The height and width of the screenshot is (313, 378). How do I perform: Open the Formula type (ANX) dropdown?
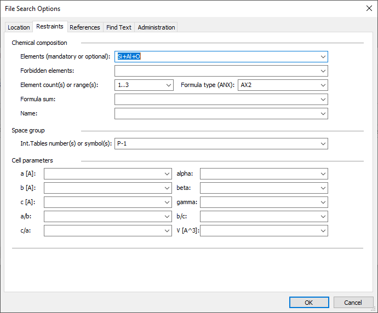323,85
